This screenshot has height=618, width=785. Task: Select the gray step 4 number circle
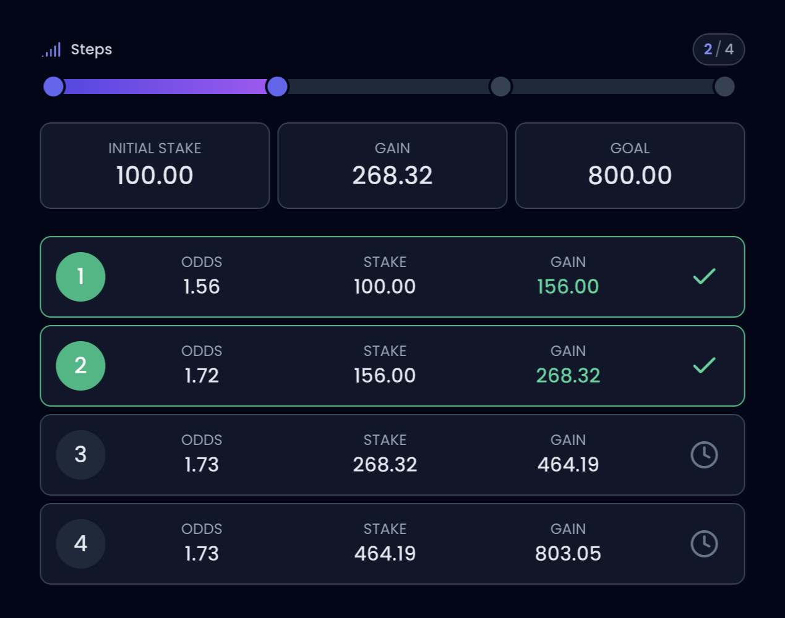[80, 544]
